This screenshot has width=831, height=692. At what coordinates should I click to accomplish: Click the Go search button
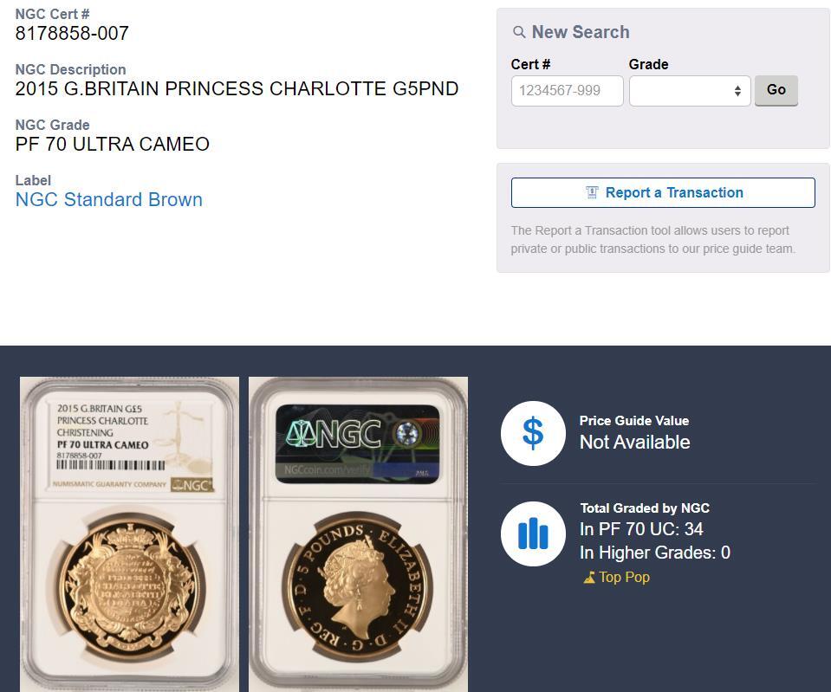tap(776, 90)
